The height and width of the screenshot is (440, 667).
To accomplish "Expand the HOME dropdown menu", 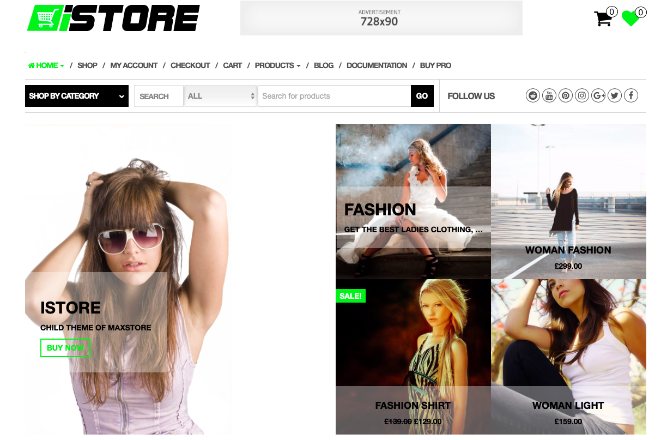I will tap(46, 65).
